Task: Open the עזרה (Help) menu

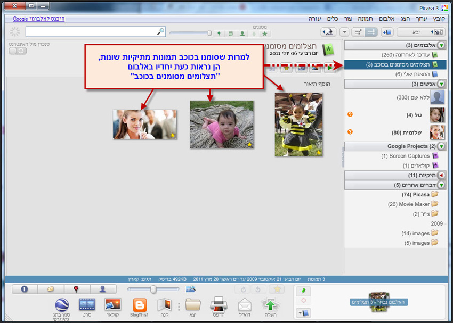Action: [x=315, y=19]
